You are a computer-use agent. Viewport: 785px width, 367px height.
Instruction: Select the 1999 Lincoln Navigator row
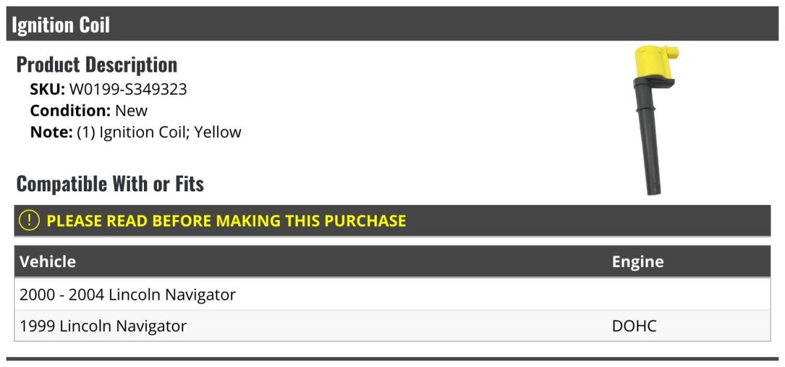pyautogui.click(x=103, y=326)
